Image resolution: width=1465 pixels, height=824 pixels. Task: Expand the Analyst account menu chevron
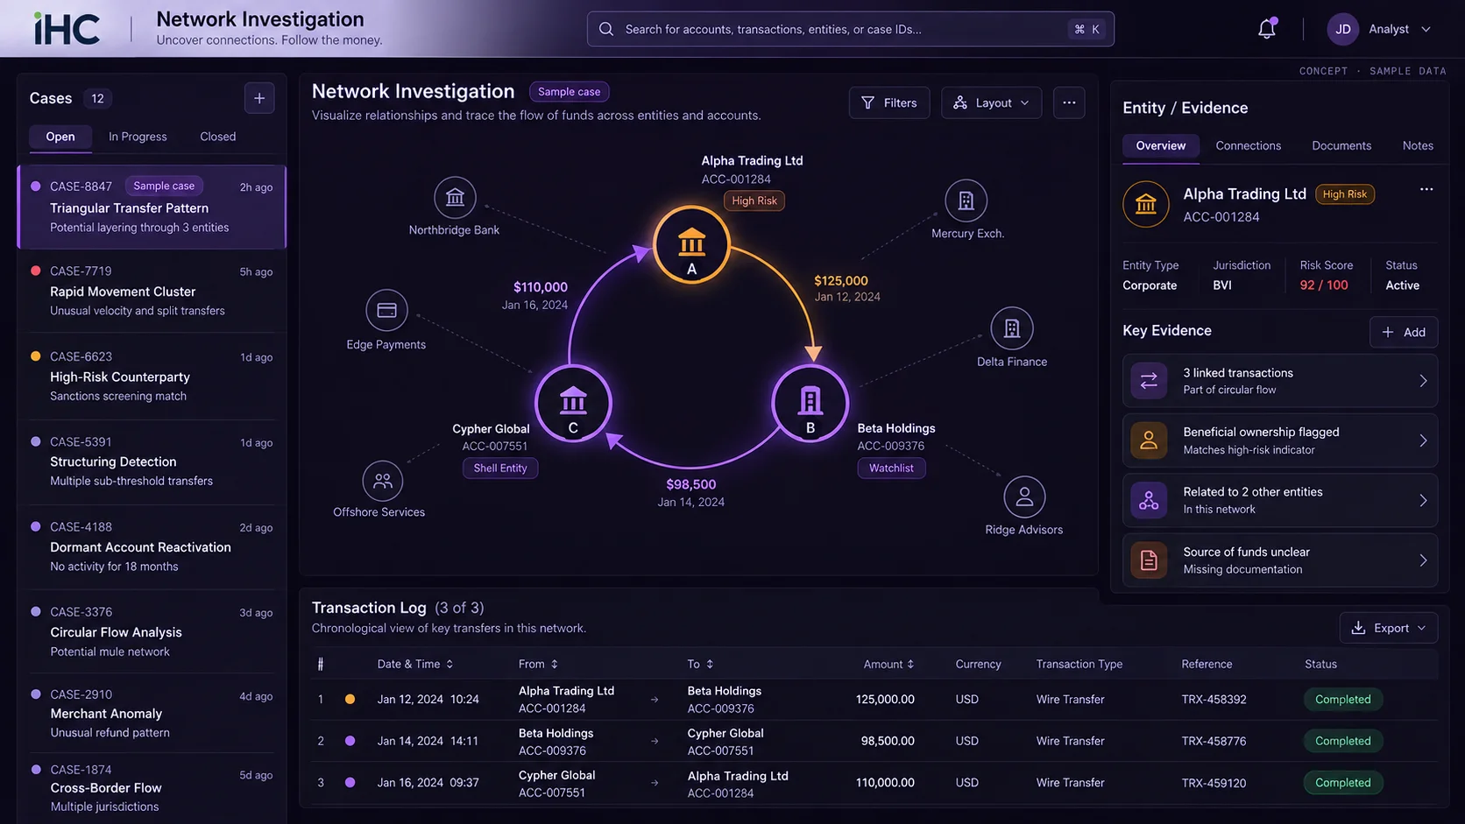tap(1426, 29)
